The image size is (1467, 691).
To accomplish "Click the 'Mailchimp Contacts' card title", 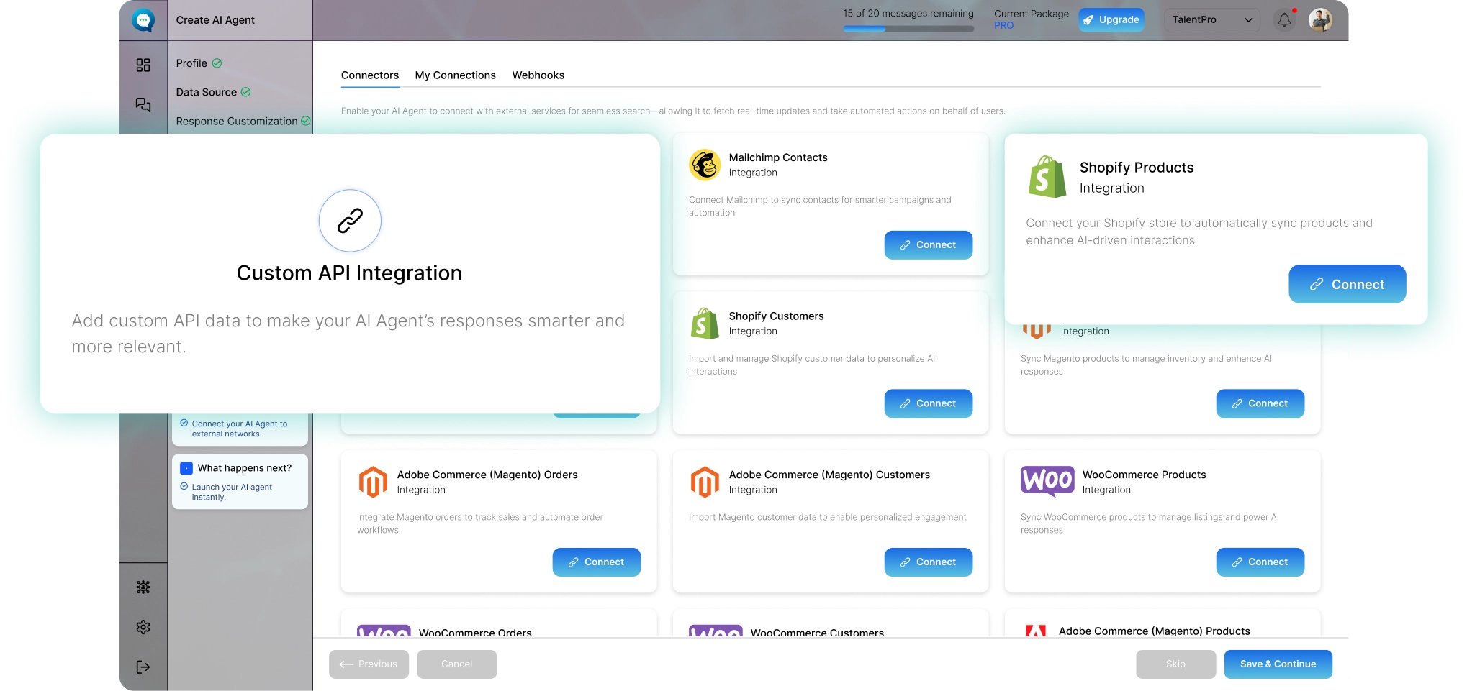I will [x=778, y=157].
